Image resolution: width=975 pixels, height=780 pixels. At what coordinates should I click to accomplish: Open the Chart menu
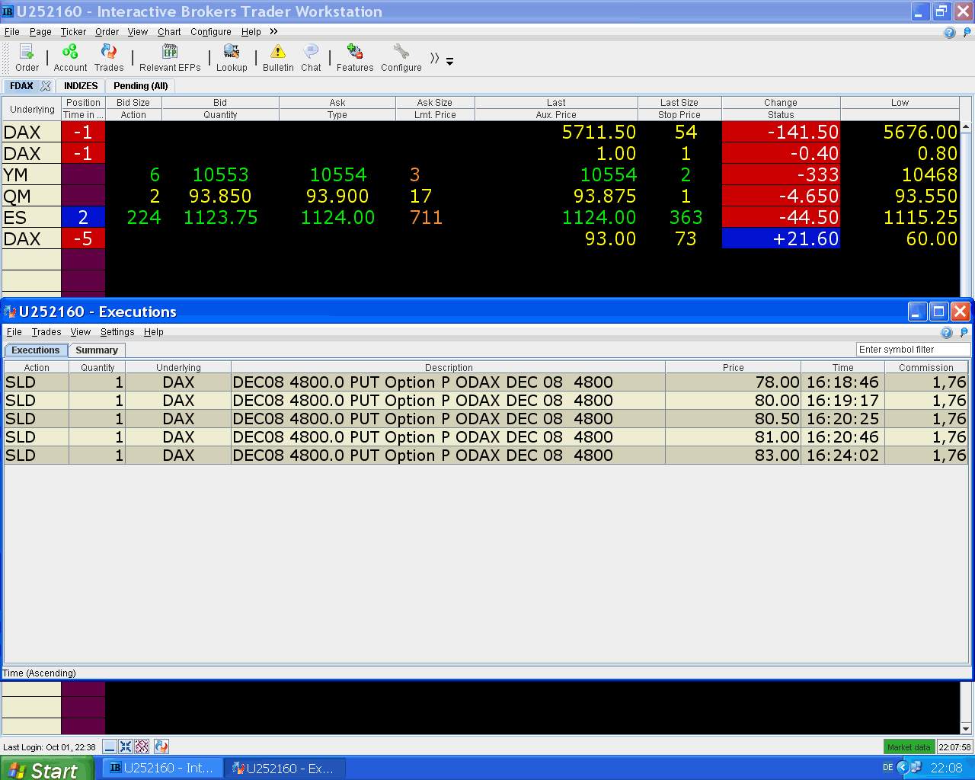pos(169,32)
